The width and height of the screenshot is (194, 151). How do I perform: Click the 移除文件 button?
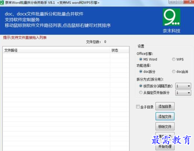165,126
